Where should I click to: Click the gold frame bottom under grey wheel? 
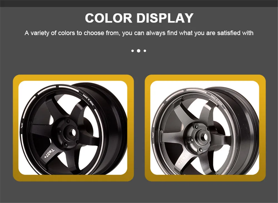205,178
